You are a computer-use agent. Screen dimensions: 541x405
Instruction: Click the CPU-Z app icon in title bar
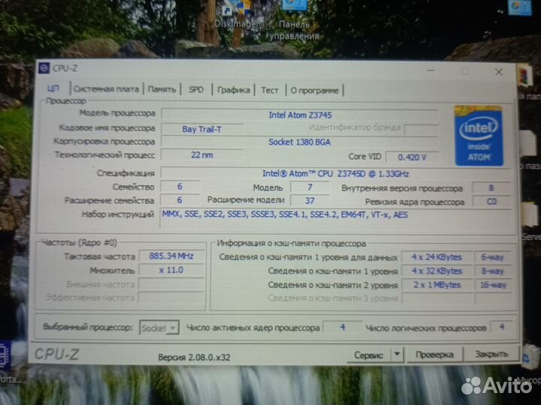44,68
